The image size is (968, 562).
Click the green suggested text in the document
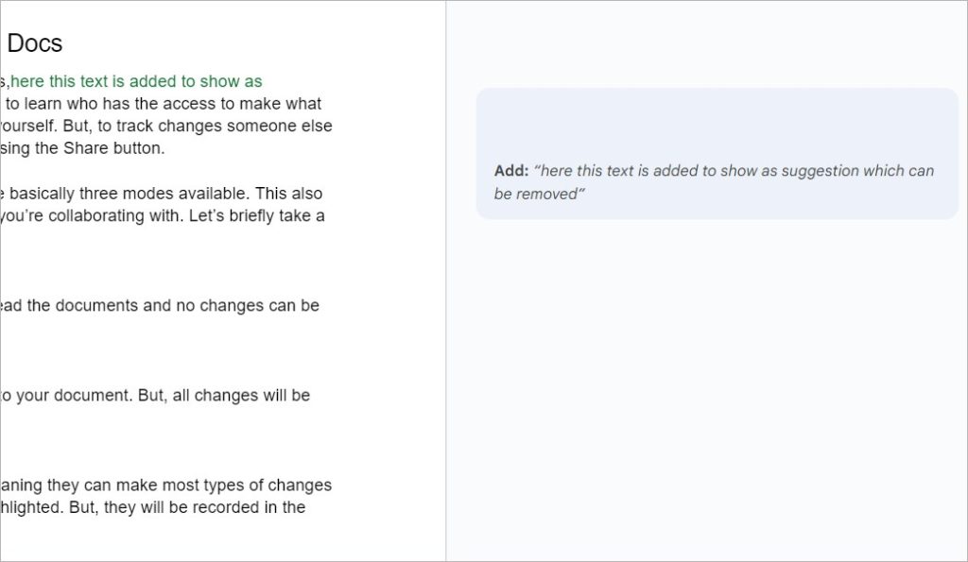(136, 81)
